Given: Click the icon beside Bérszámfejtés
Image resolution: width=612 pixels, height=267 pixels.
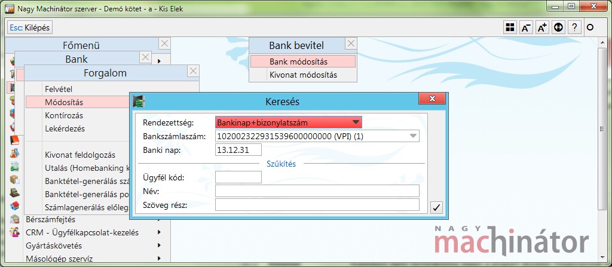Looking at the screenshot, I should point(15,219).
